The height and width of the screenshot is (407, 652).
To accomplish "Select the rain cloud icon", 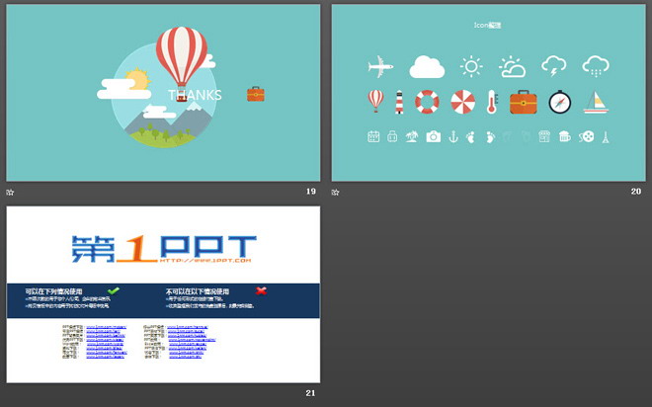I will click(596, 66).
